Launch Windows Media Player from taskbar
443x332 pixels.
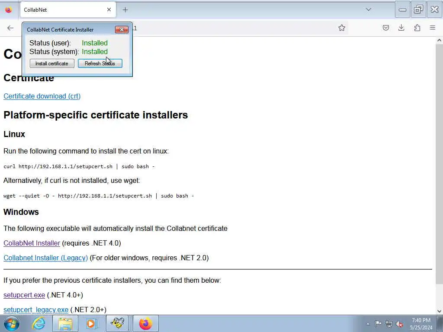pyautogui.click(x=91, y=323)
